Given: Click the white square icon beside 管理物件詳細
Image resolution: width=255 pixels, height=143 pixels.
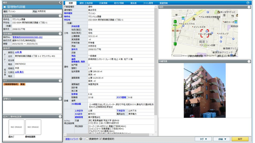Looking at the screenshot, I should point(4,7).
